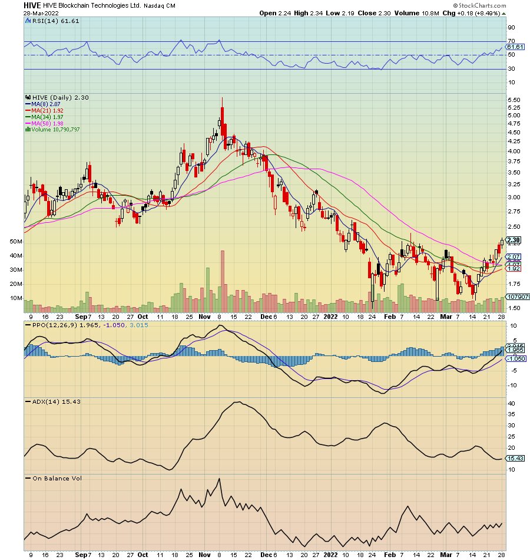
Task: Click the Volume 10.8M header value
Action: (x=416, y=13)
